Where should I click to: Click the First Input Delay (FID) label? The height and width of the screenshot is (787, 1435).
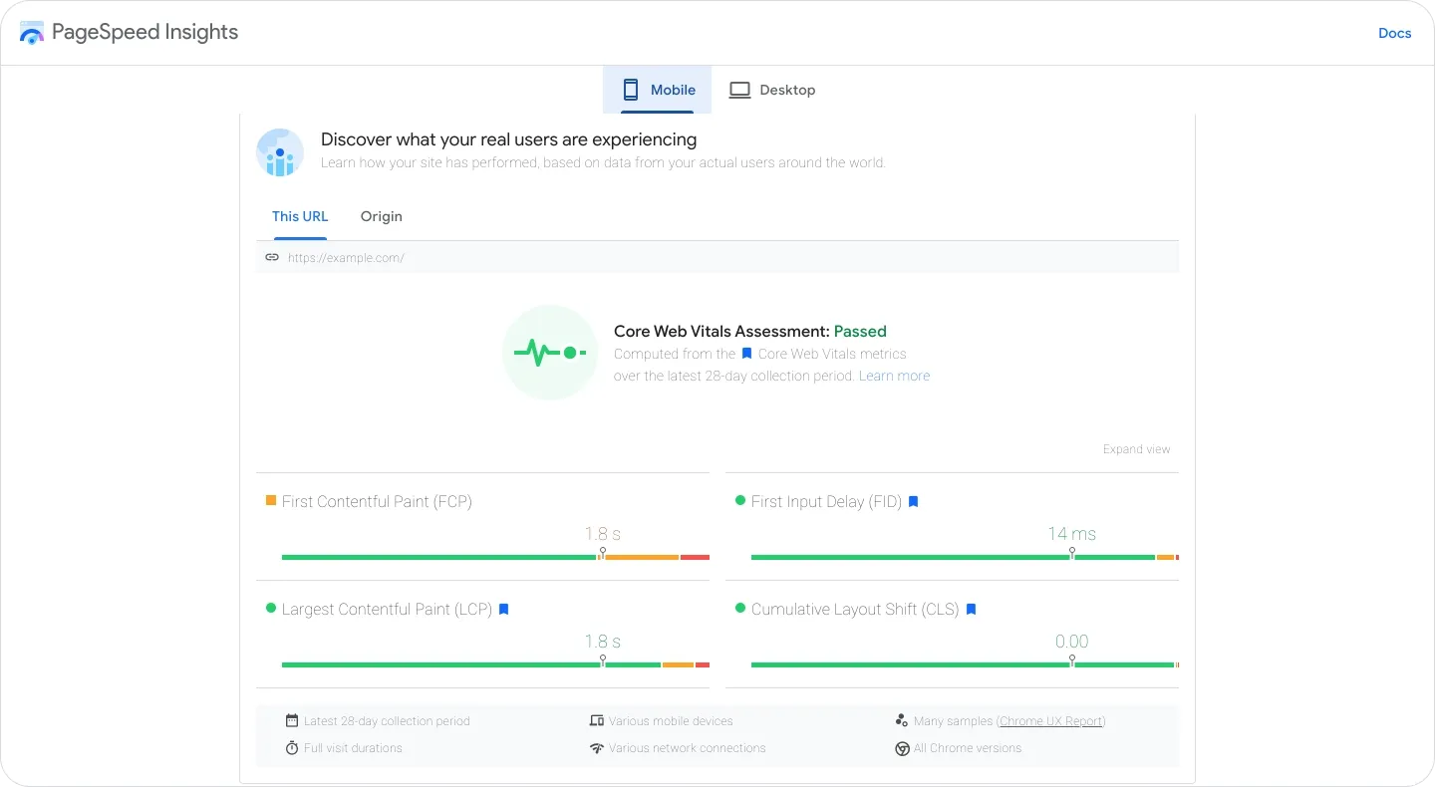click(x=826, y=501)
